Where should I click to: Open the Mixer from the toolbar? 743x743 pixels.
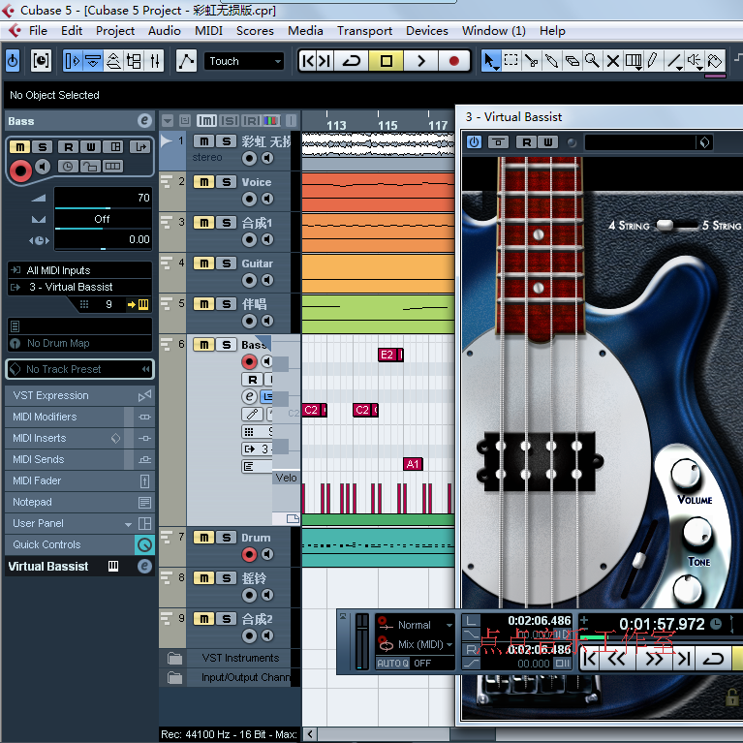[155, 61]
